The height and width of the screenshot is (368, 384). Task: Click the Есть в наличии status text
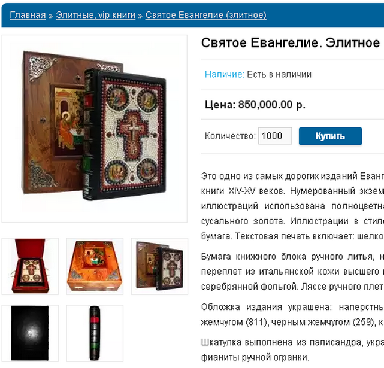click(279, 74)
